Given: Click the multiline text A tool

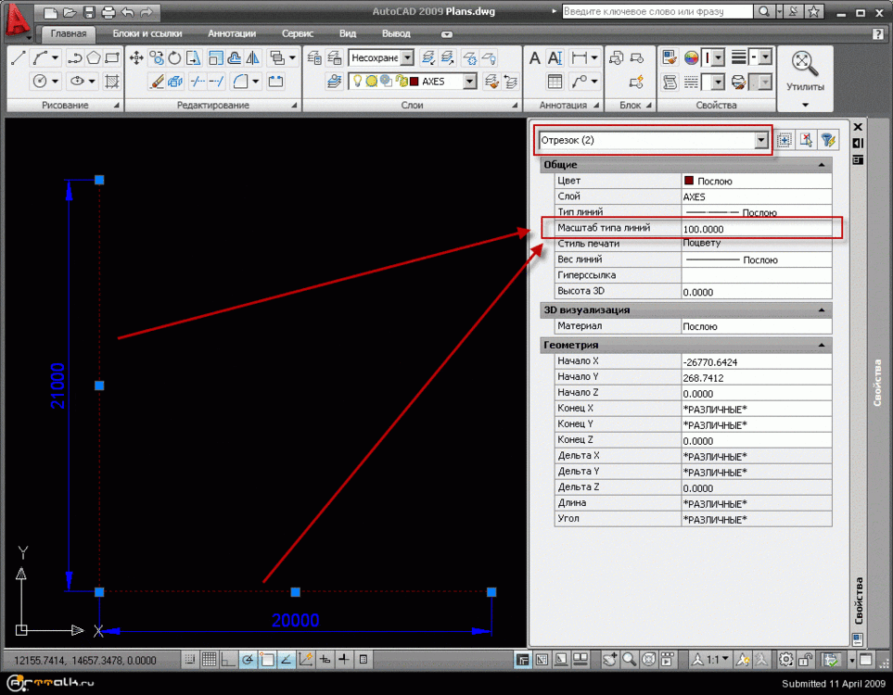Looking at the screenshot, I should (535, 58).
